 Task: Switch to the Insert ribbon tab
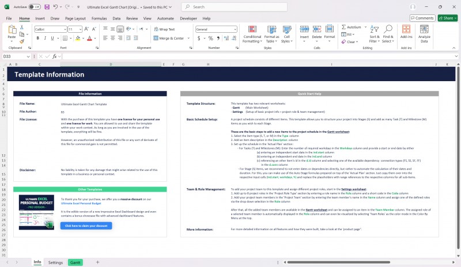(40, 18)
